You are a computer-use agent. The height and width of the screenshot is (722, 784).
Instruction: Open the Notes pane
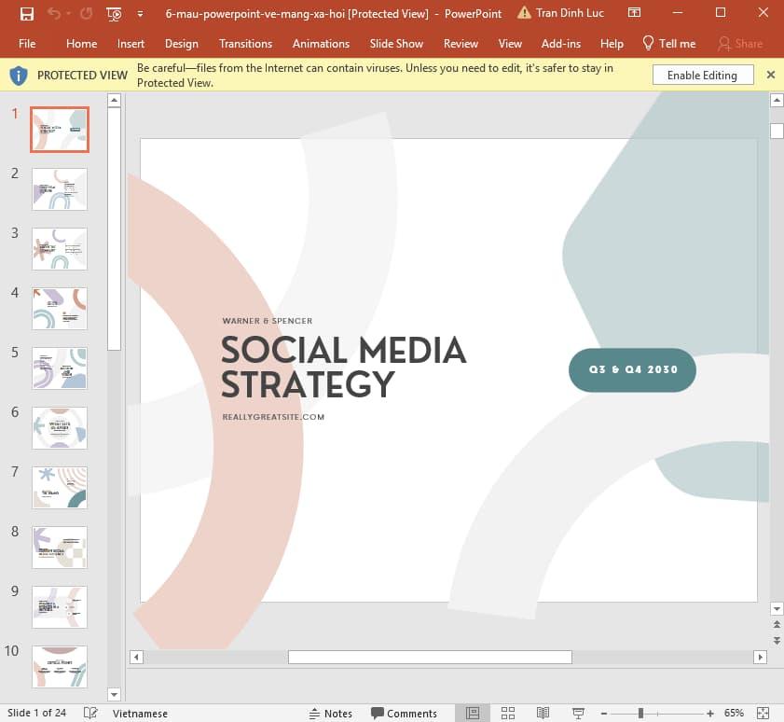pos(331,713)
